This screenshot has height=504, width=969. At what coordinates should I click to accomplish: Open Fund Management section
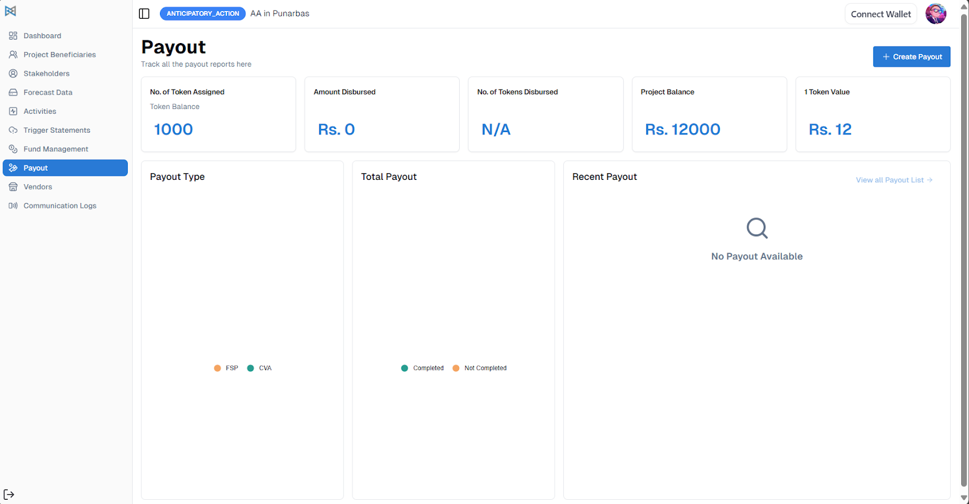point(65,148)
